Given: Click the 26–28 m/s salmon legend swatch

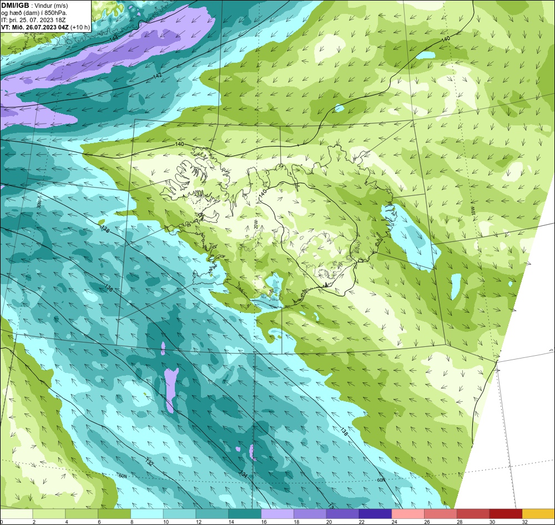Looking at the screenshot, I should point(441,514).
